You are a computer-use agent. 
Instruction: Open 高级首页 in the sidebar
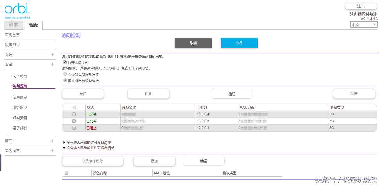(x=12, y=35)
